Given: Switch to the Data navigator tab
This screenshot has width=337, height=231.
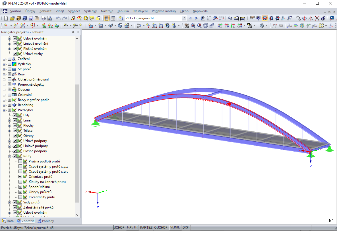Looking at the screenshot, I should (x=8, y=221).
